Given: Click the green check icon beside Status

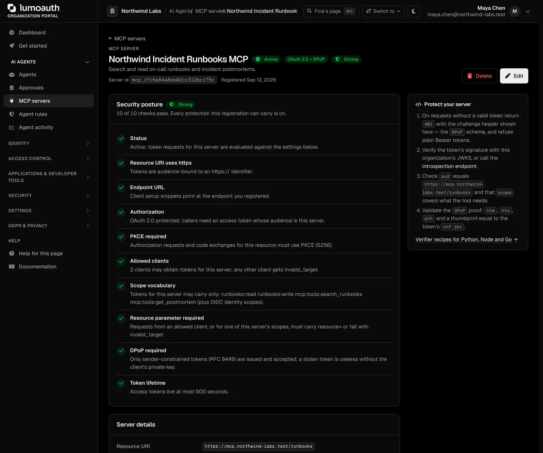Looking at the screenshot, I should [121, 139].
